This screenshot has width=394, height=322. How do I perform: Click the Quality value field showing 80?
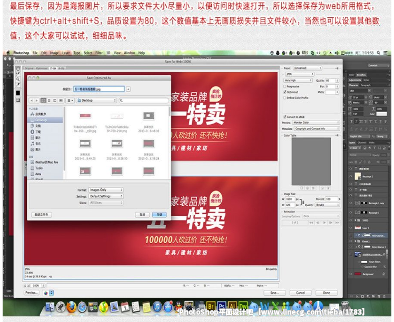point(330,80)
